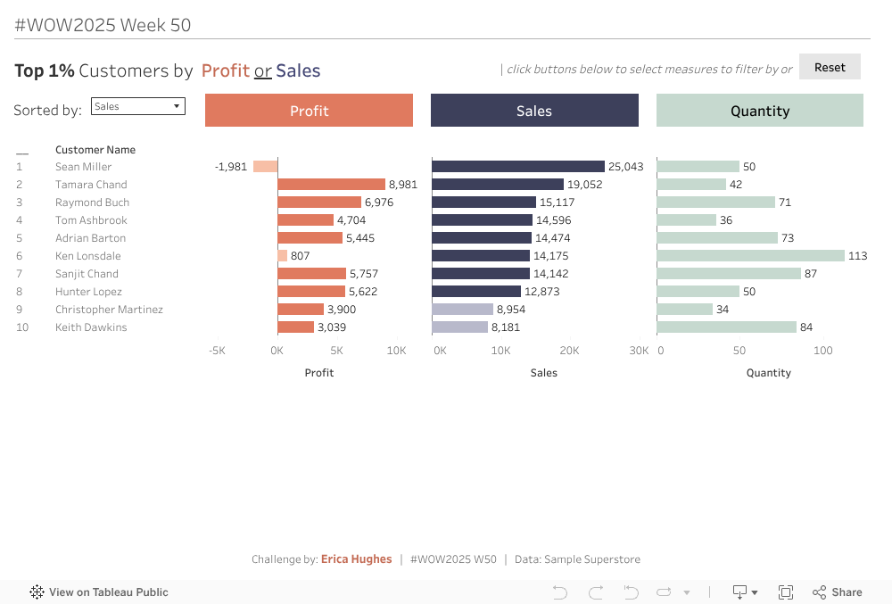The image size is (892, 604).
Task: Enter full screen mode
Action: [x=786, y=592]
